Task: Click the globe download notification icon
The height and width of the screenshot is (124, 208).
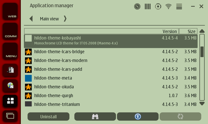Action: [x=10, y=85]
